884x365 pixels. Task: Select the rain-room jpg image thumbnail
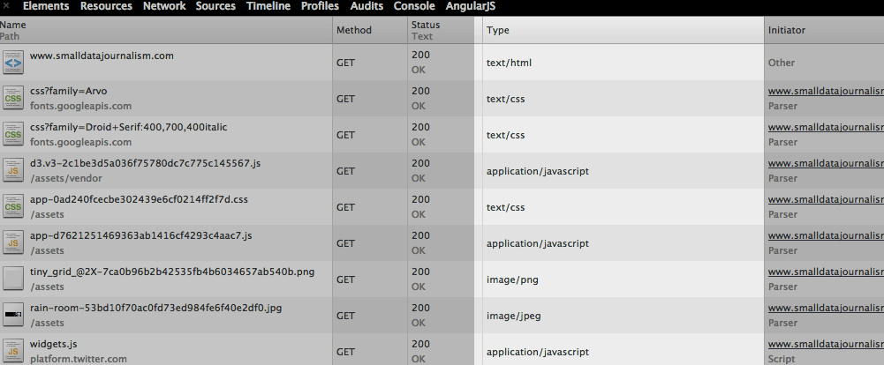tap(13, 315)
